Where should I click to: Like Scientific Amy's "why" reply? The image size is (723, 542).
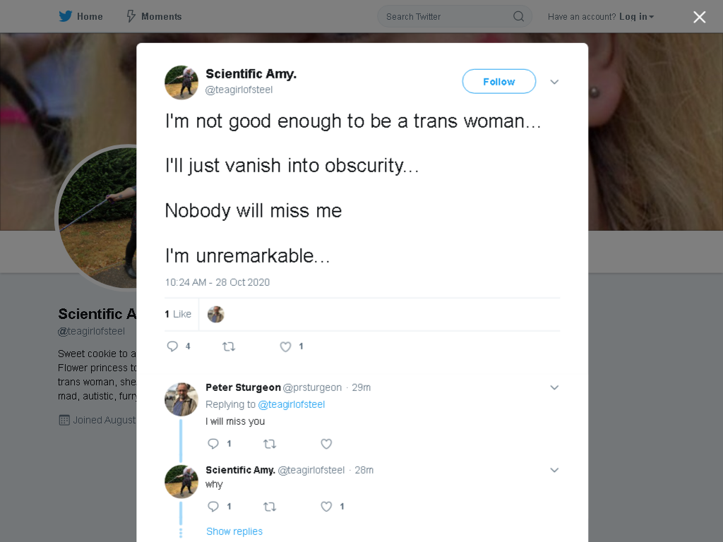click(x=326, y=507)
